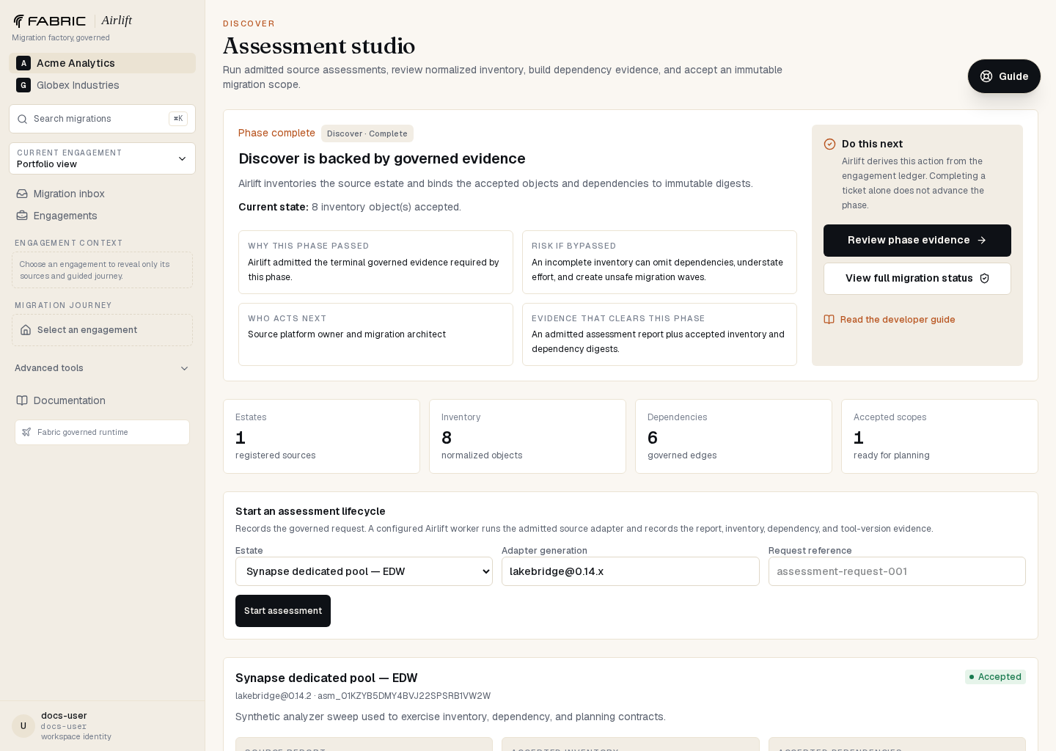Click docs-user workspace identity text
The width and height of the screenshot is (1056, 751).
coord(76,736)
